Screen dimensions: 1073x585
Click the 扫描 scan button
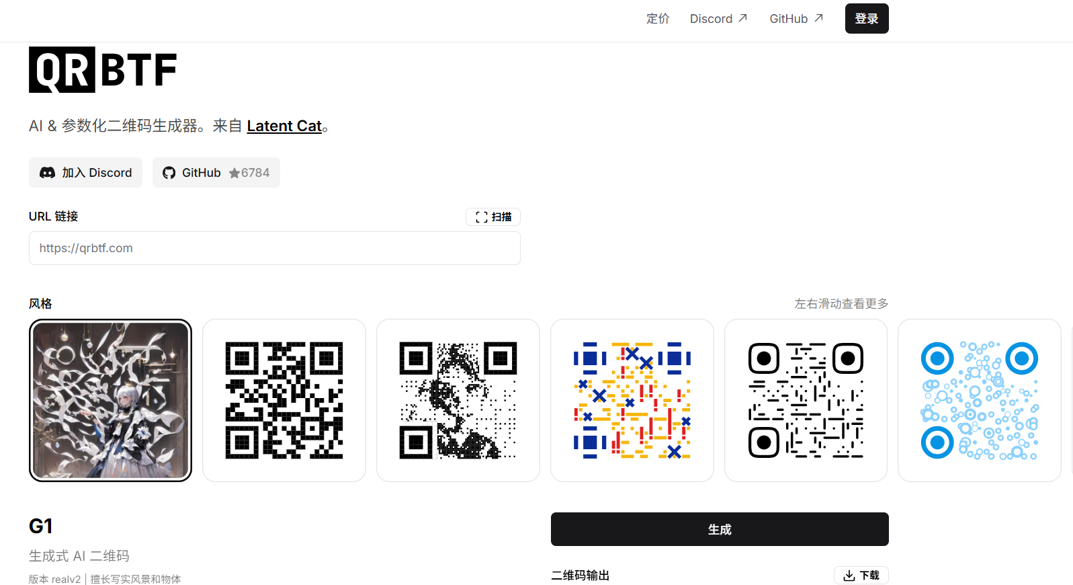coord(492,217)
